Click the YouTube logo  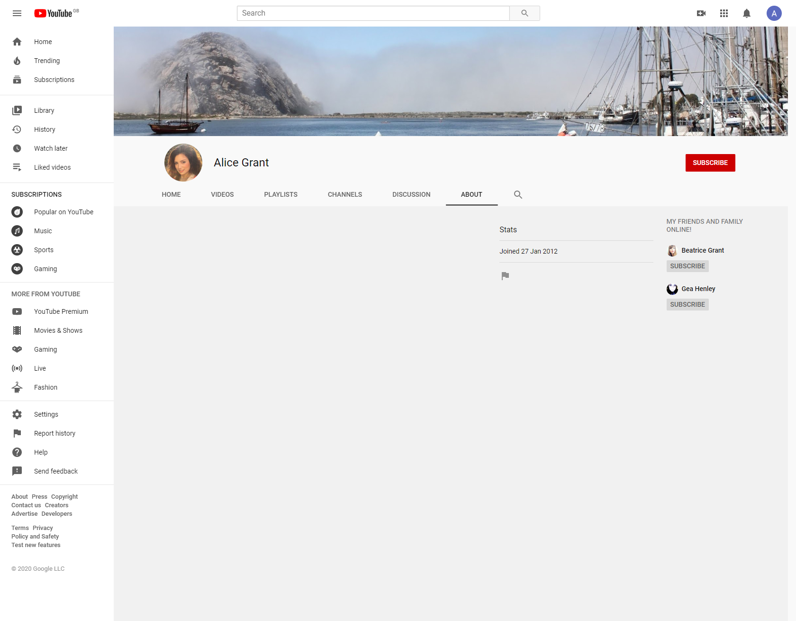coord(53,13)
